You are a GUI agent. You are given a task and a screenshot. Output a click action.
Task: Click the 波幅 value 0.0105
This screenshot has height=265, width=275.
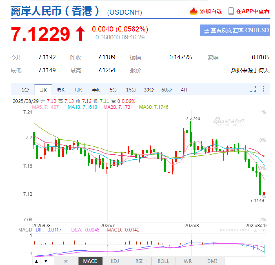click(261, 57)
